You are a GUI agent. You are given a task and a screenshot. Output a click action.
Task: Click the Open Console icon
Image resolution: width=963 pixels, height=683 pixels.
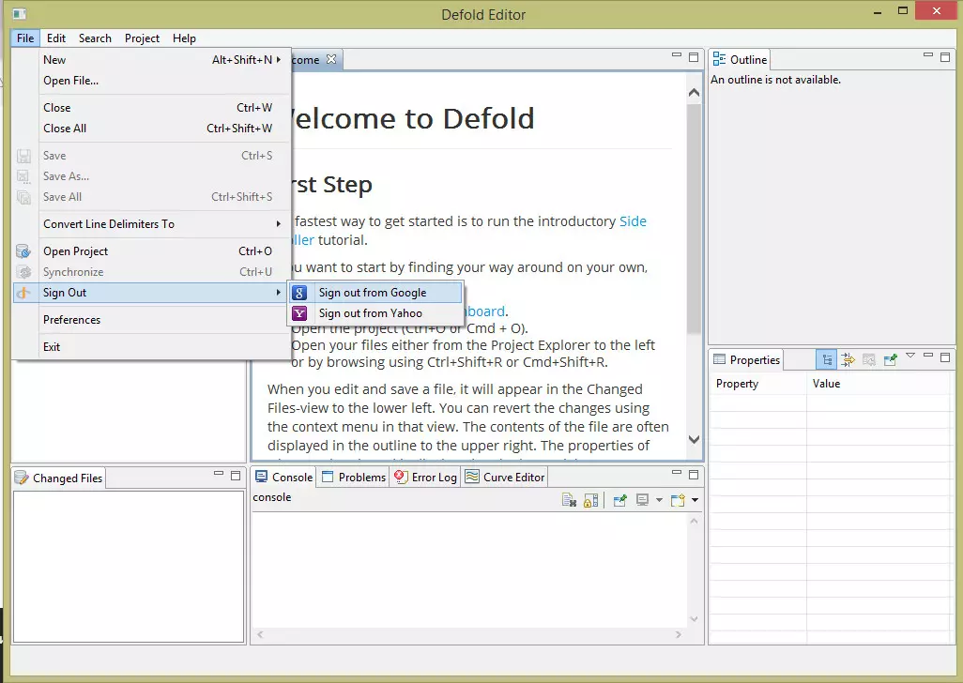point(677,500)
